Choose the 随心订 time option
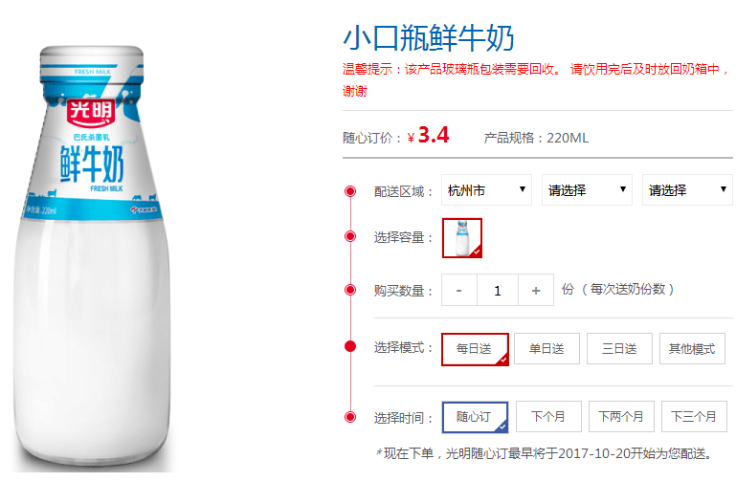 click(x=475, y=417)
